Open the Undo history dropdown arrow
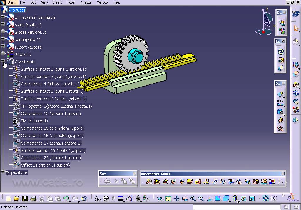The width and height of the screenshot is (301, 210). click(70, 202)
